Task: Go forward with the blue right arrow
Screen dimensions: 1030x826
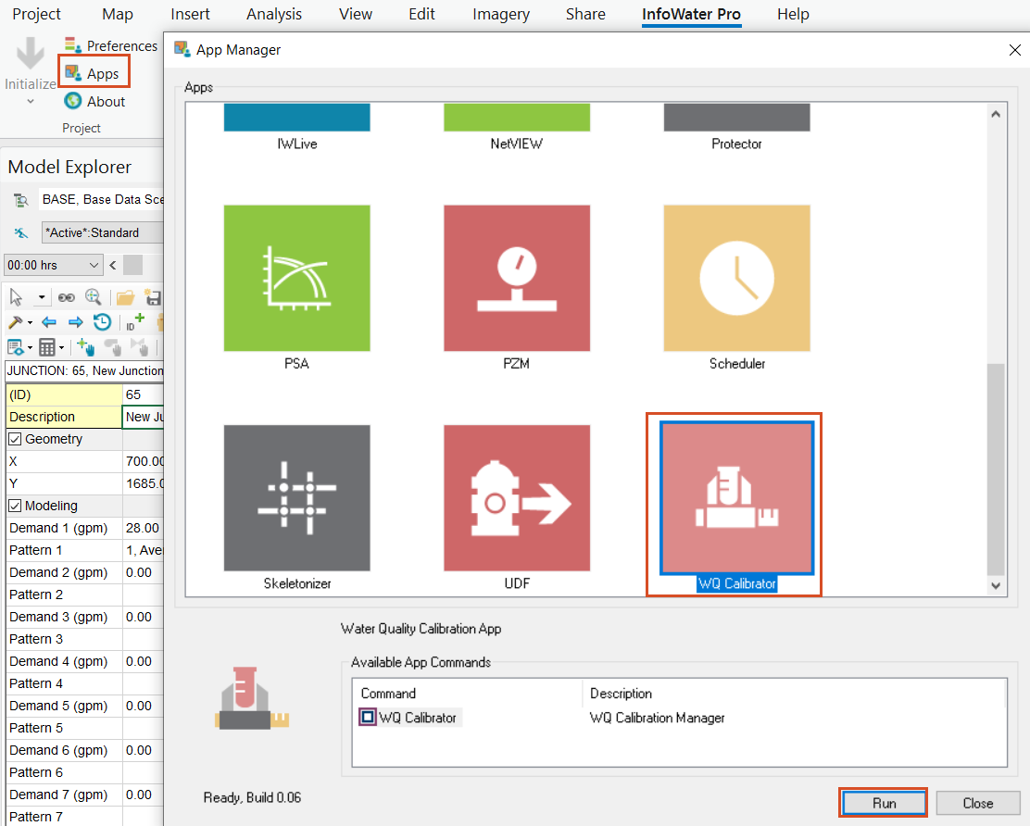Action: point(76,322)
